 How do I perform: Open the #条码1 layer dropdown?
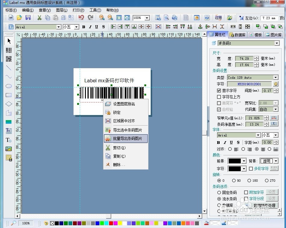point(277,43)
